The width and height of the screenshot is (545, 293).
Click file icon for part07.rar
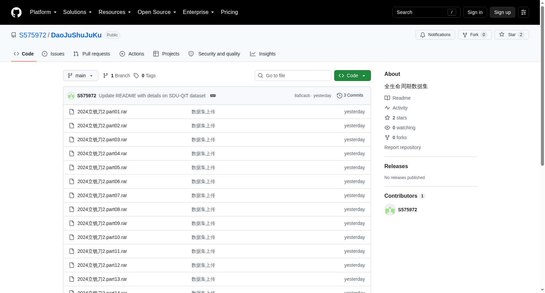[72, 195]
